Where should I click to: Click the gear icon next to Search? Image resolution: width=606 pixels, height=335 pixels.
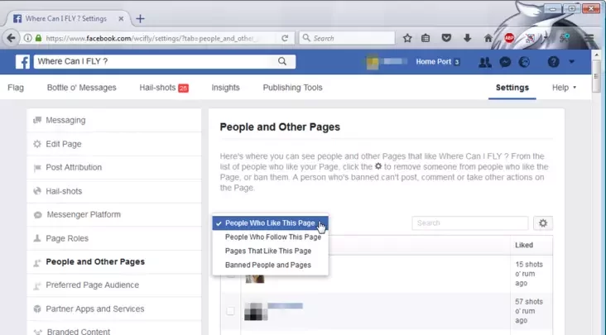click(x=543, y=223)
